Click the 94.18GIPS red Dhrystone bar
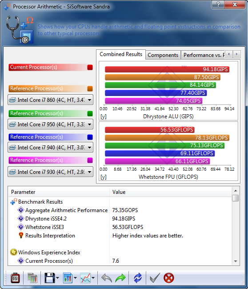The image size is (248, 289). (167, 69)
